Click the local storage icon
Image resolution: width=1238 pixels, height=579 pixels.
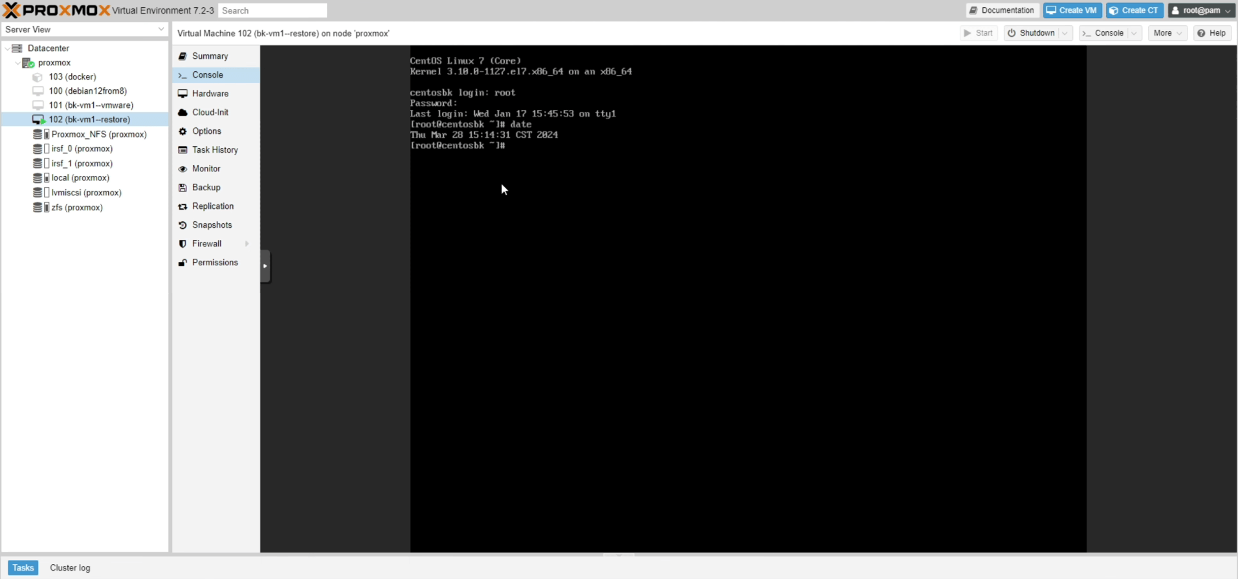(41, 178)
